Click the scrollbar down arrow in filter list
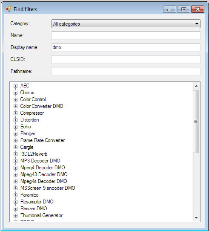 coord(196,218)
